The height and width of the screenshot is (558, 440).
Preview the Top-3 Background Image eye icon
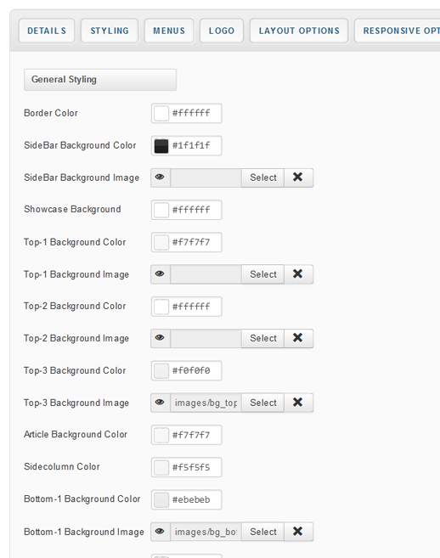161,403
